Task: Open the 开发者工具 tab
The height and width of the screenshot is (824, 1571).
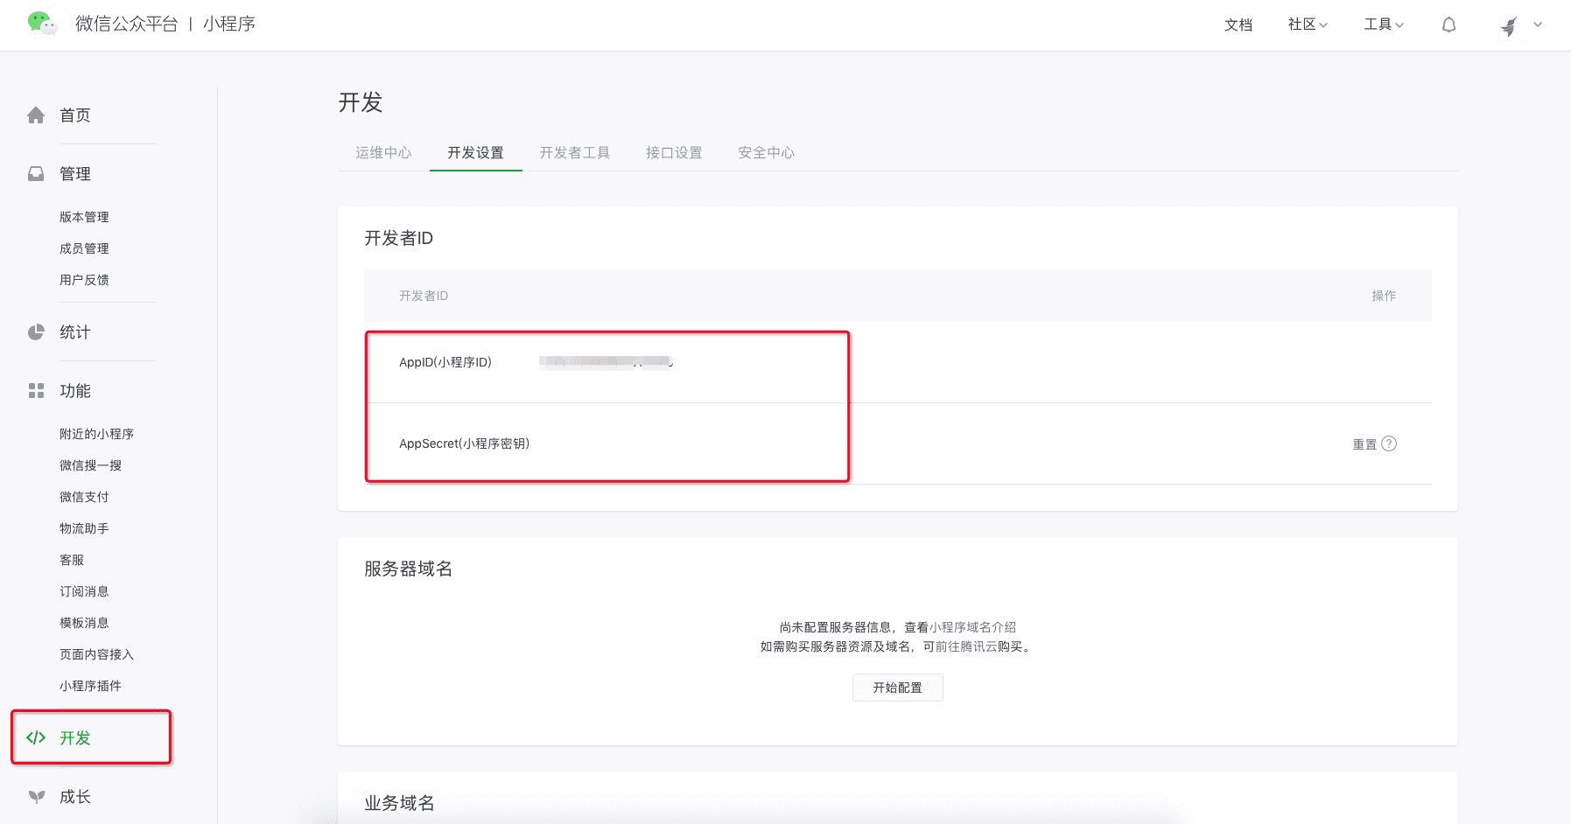Action: 574,152
